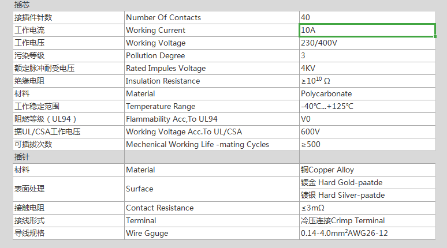Image resolution: width=447 pixels, height=248 pixels.
Task: Click the Wire Gguge cell
Action: point(211,233)
